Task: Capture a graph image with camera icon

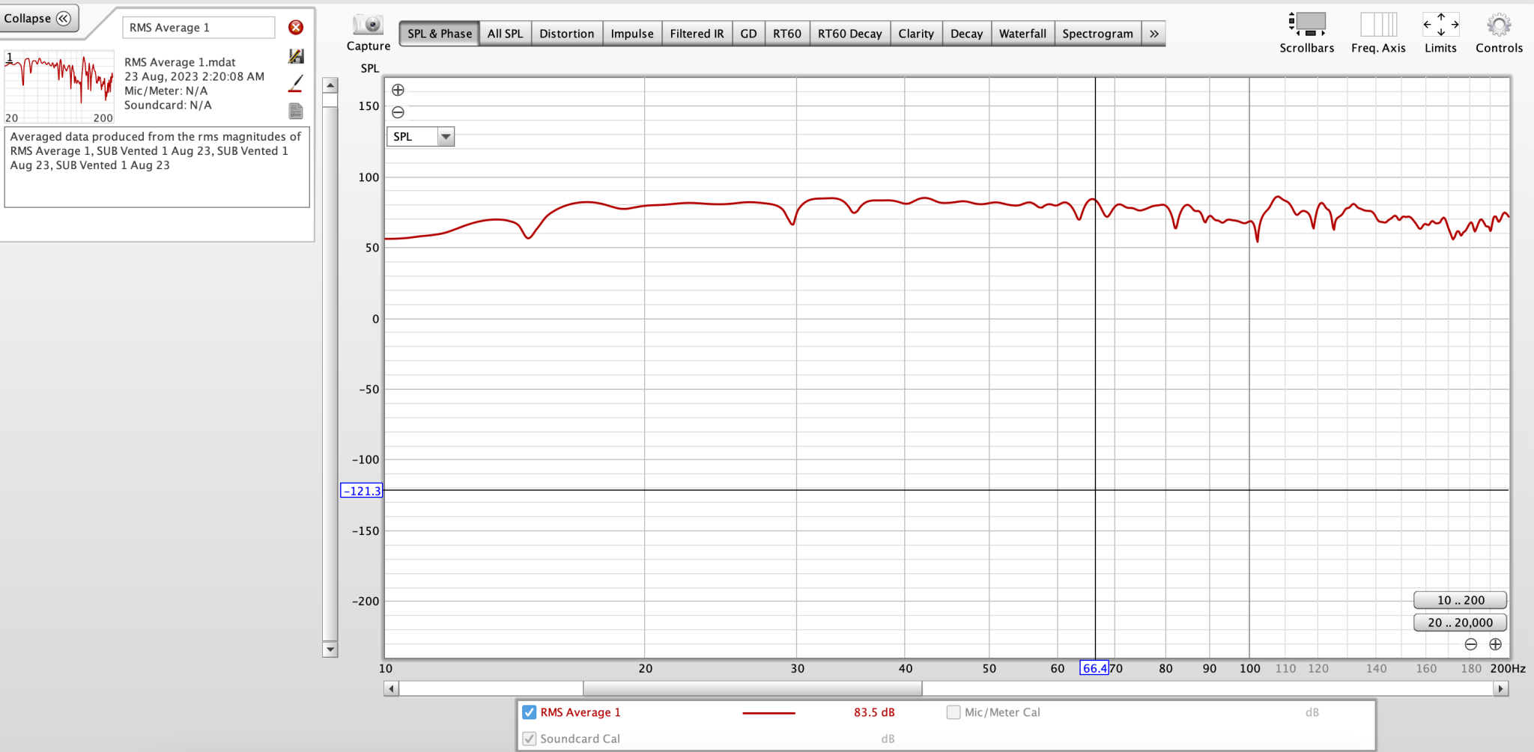Action: pyautogui.click(x=369, y=25)
